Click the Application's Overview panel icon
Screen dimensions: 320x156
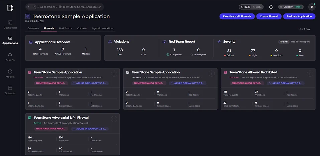(x=31, y=42)
